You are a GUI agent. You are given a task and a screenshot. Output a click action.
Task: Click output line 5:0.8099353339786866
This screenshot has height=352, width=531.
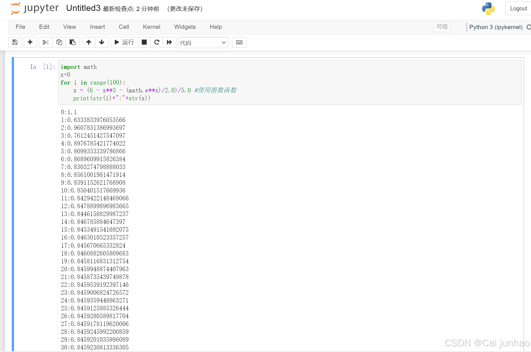[x=93, y=151]
